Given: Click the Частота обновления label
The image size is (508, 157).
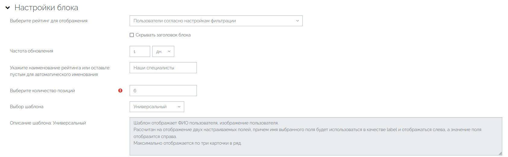Looking at the screenshot, I should click(x=32, y=51).
